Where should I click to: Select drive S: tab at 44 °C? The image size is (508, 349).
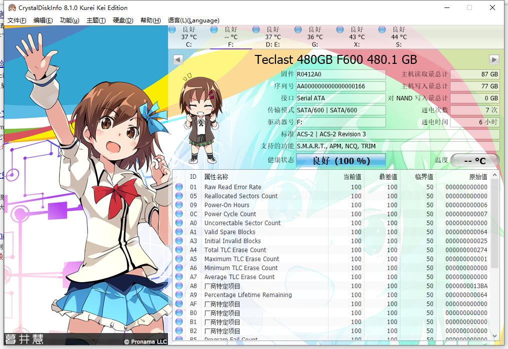[399, 37]
